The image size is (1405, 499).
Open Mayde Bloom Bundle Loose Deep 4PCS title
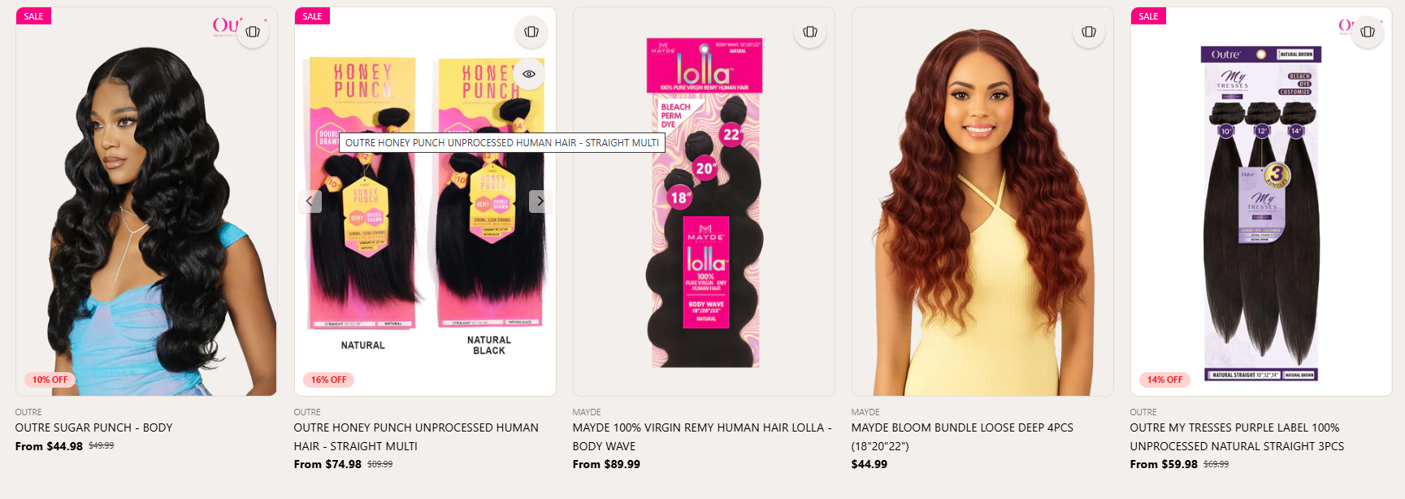pos(962,436)
